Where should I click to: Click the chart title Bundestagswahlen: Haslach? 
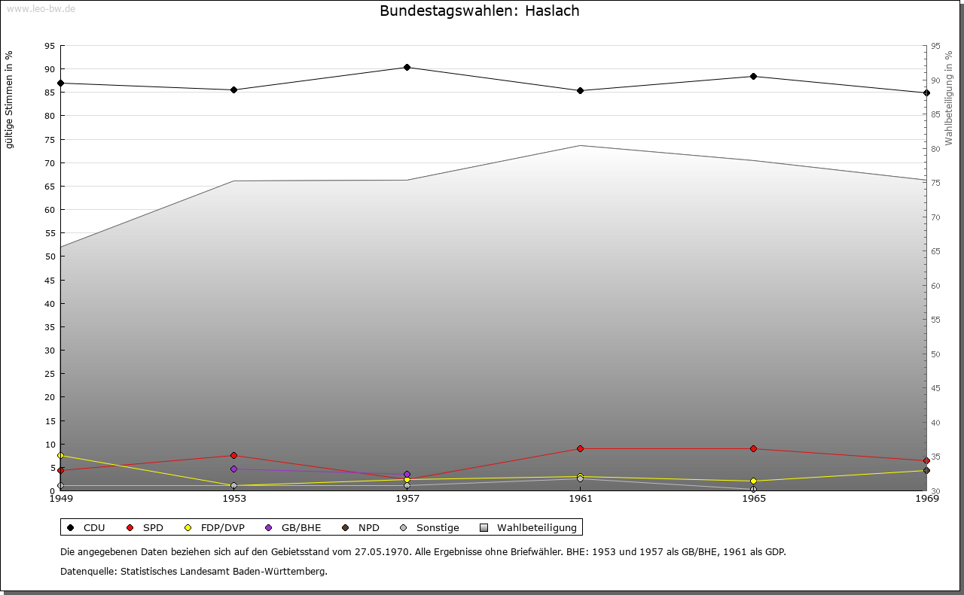[x=479, y=11]
